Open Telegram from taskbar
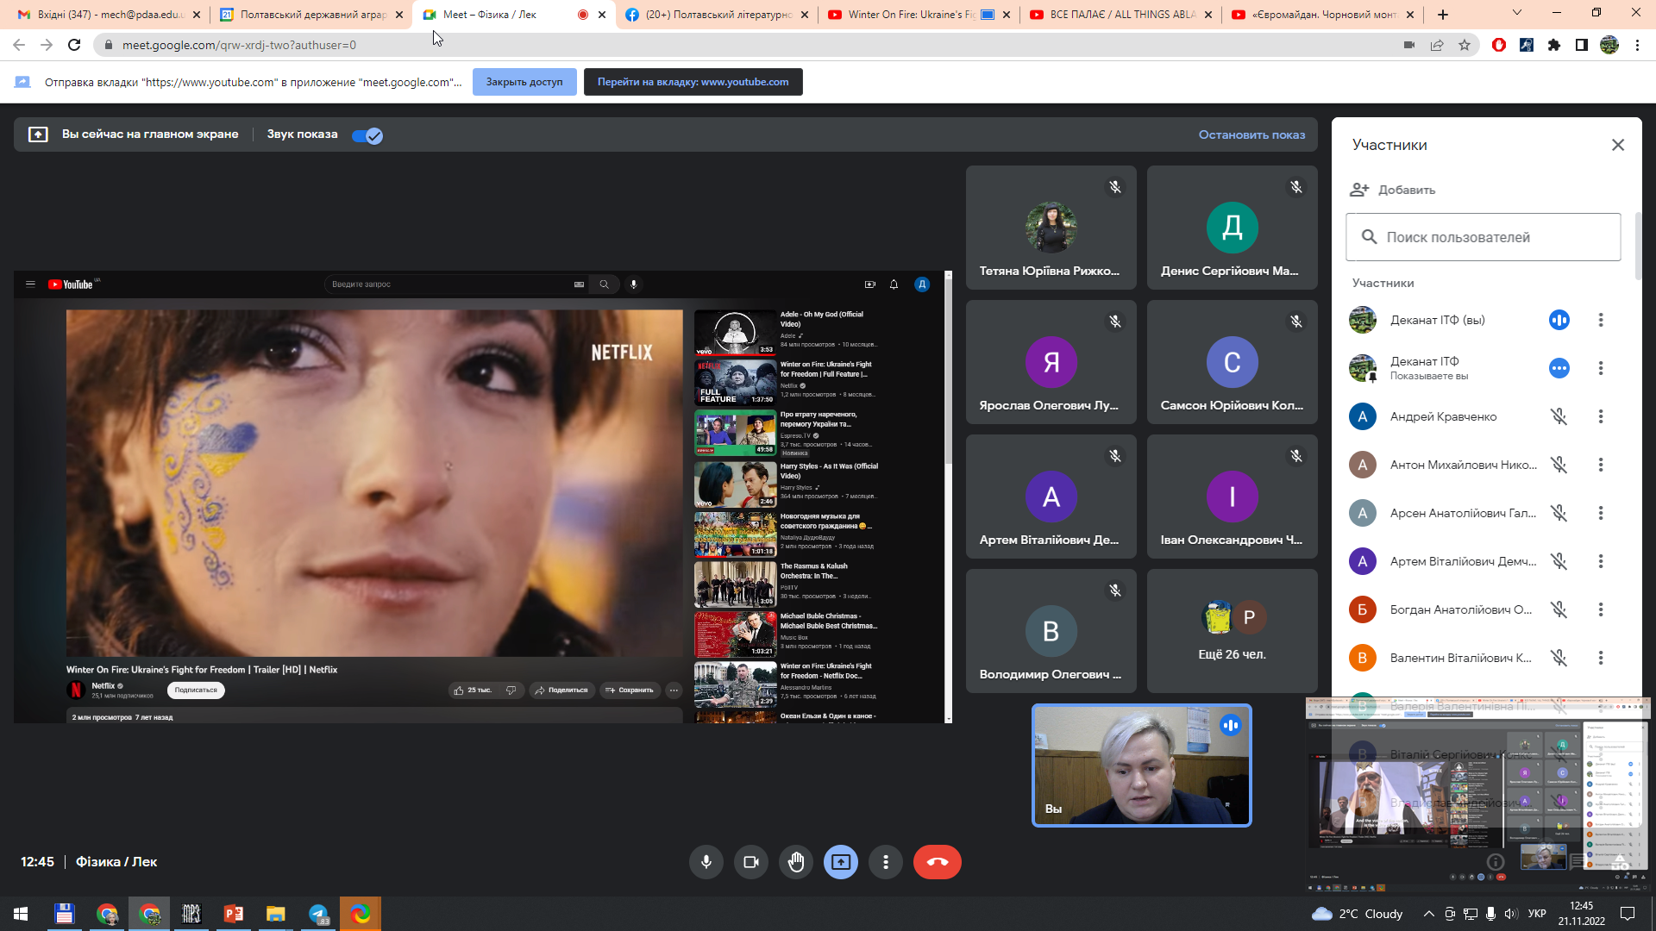Viewport: 1656px width, 931px height. tap(318, 914)
